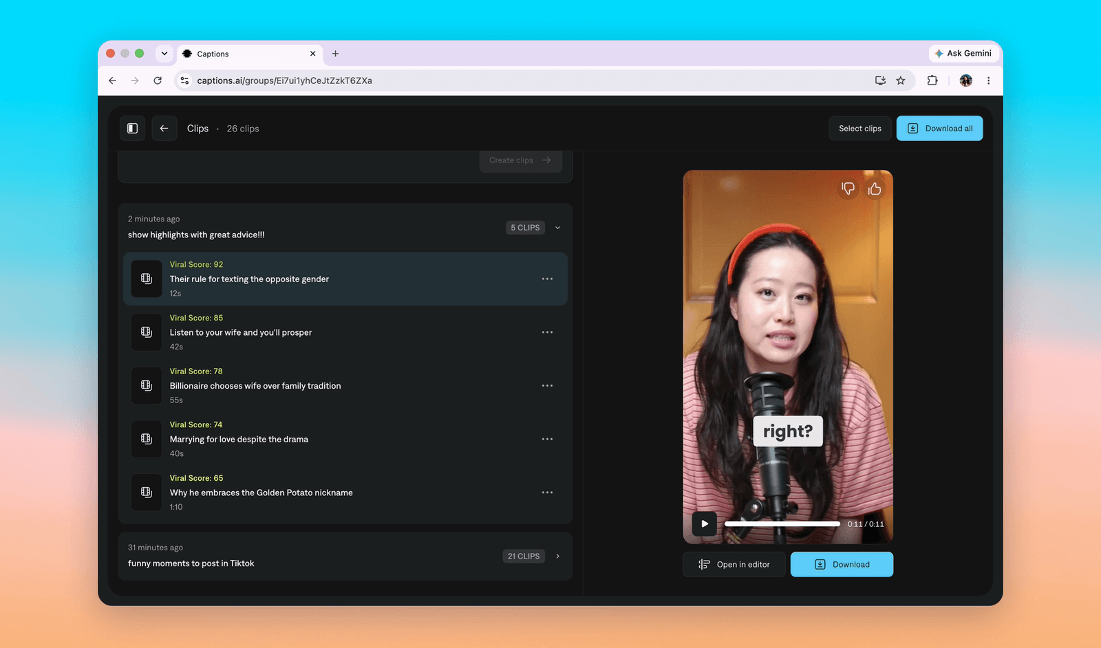Screen dimensions: 1101x648
Task: Open a new browser tab
Action: tap(335, 54)
